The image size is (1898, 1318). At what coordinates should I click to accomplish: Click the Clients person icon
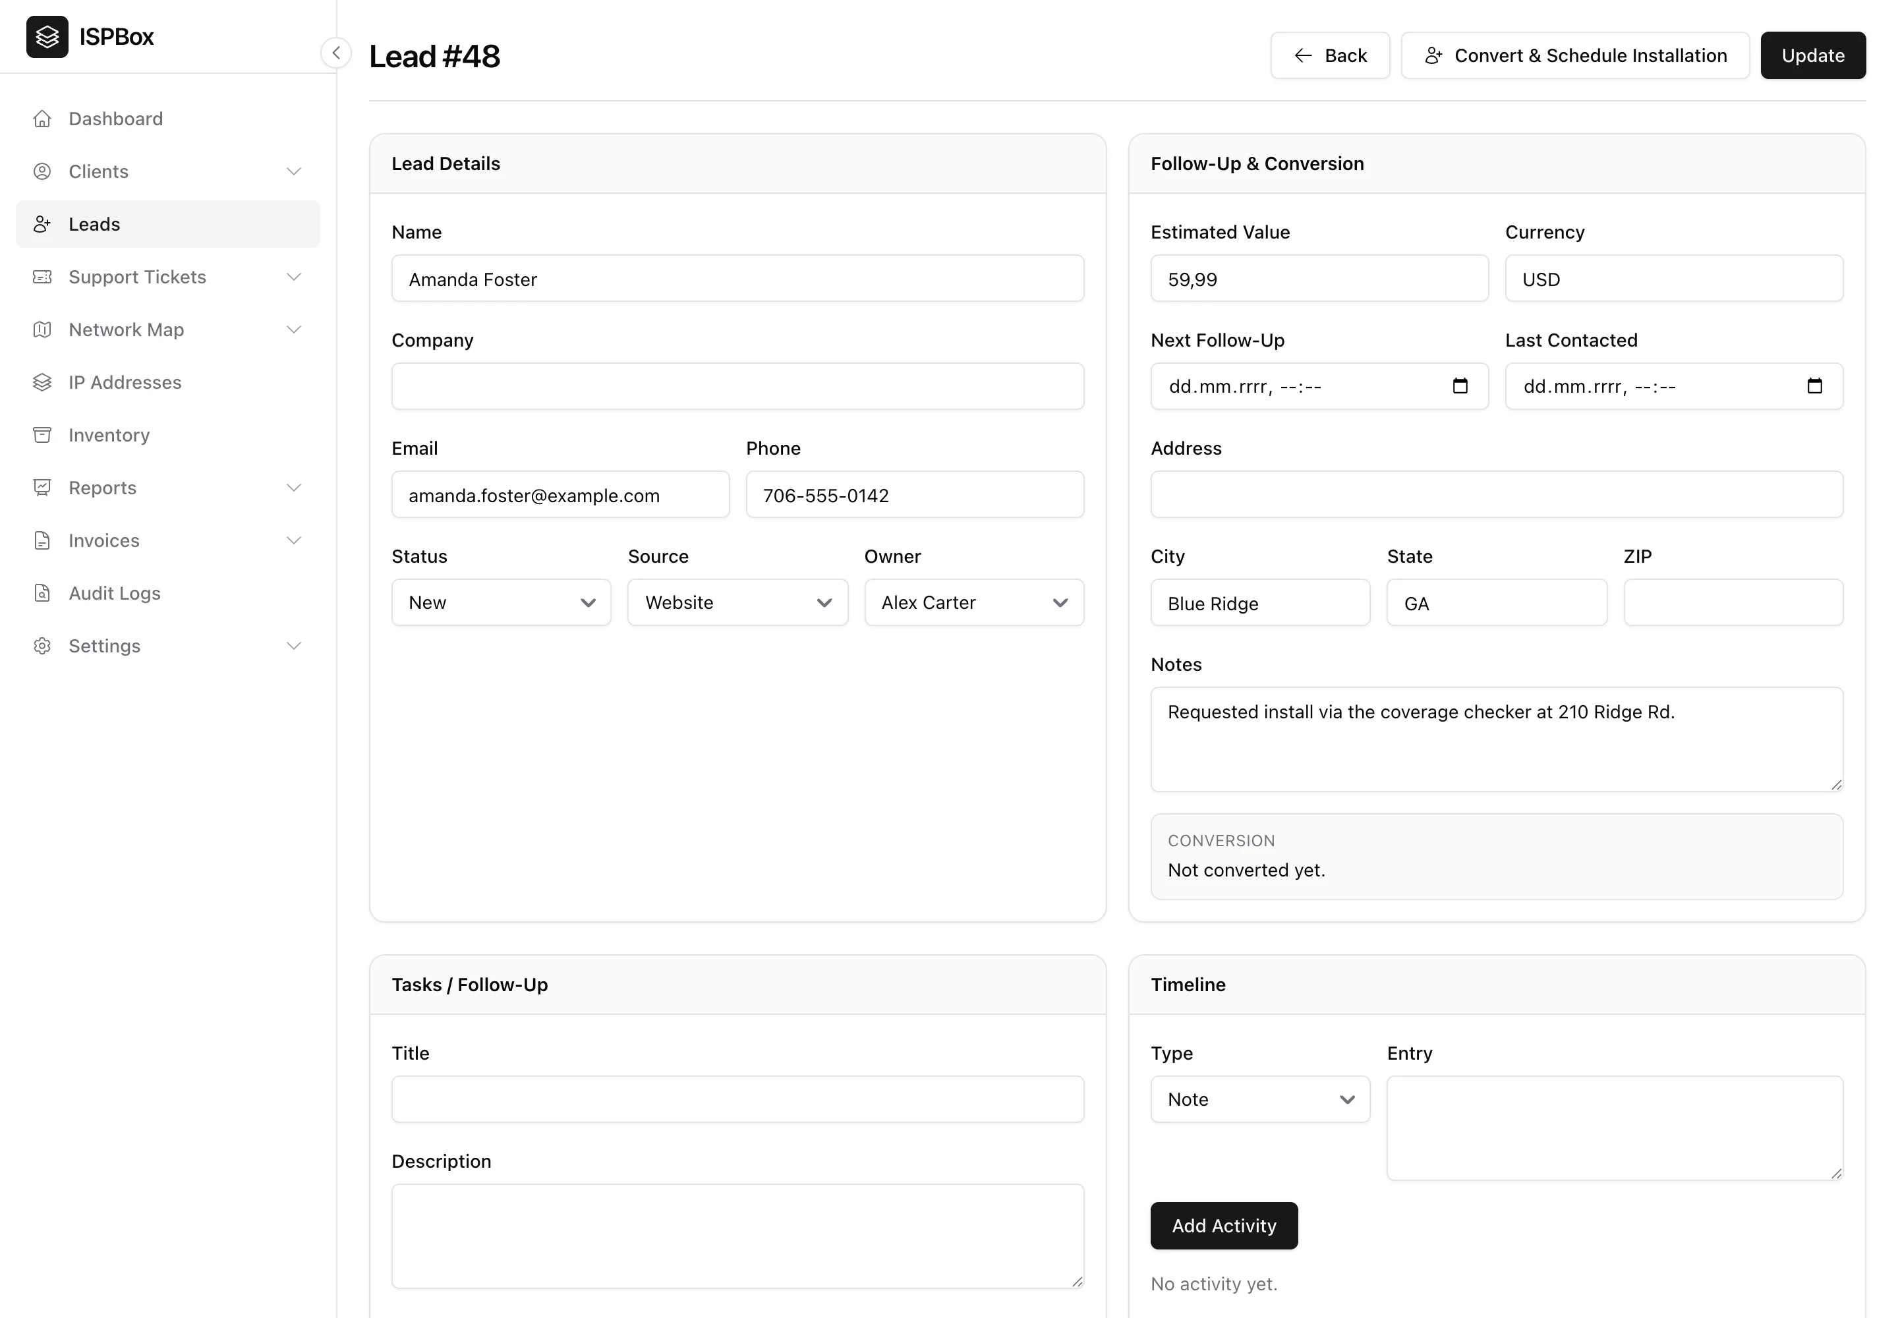[x=42, y=172]
